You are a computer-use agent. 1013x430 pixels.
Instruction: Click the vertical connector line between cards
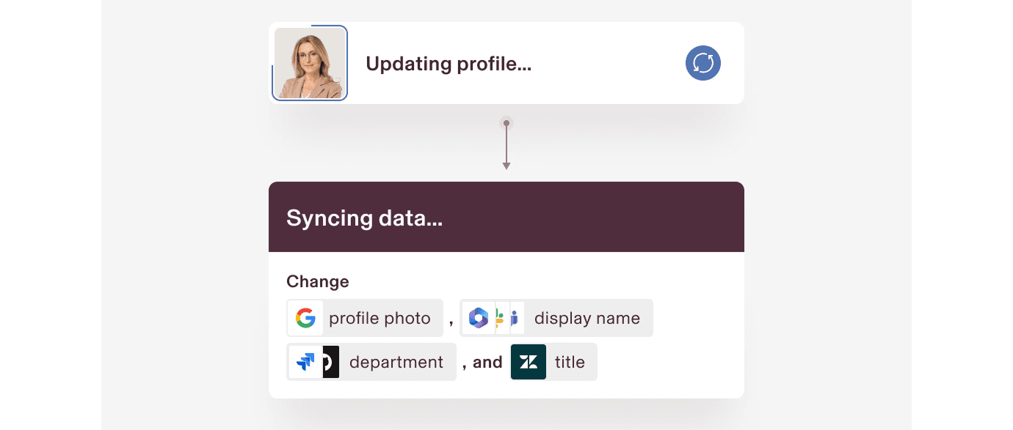506,144
